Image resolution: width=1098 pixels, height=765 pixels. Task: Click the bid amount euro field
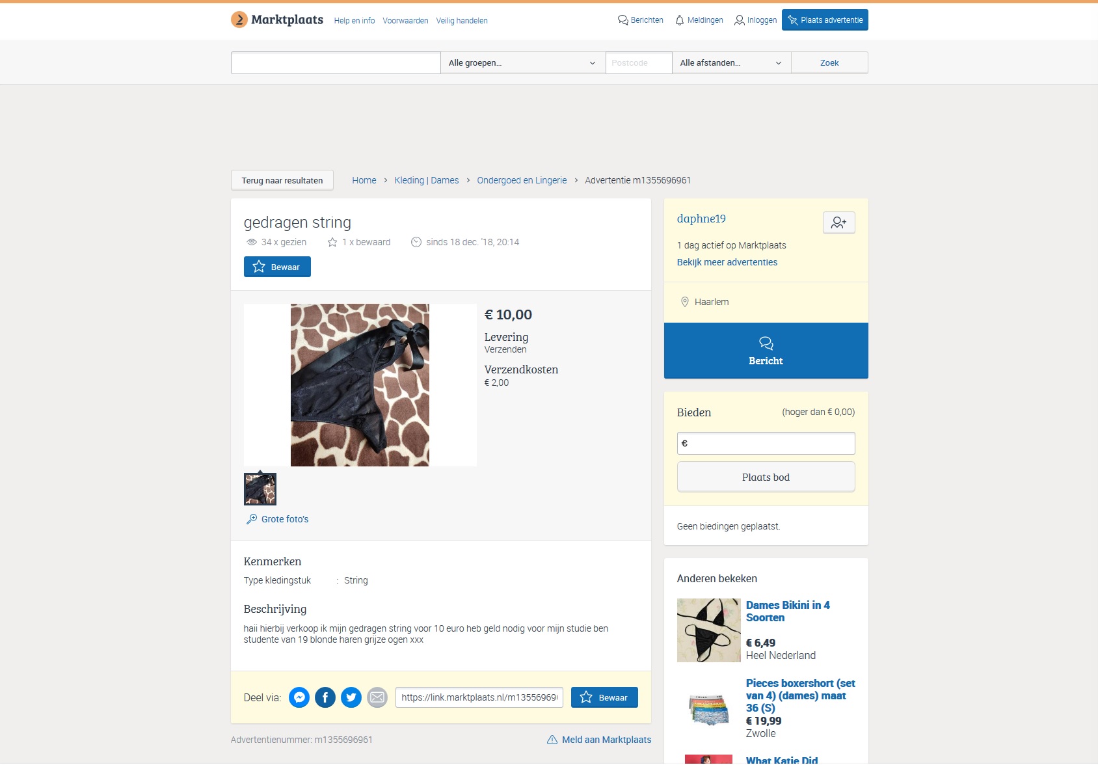766,443
